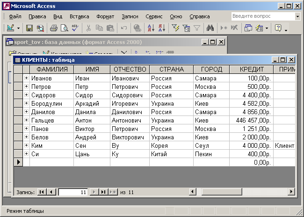This screenshot has width=304, height=217.
Task: Click the '446 457,00р.' credit cell
Action: coord(251,121)
